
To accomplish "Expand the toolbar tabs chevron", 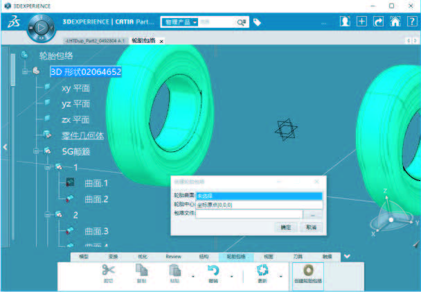I will pos(347,256).
